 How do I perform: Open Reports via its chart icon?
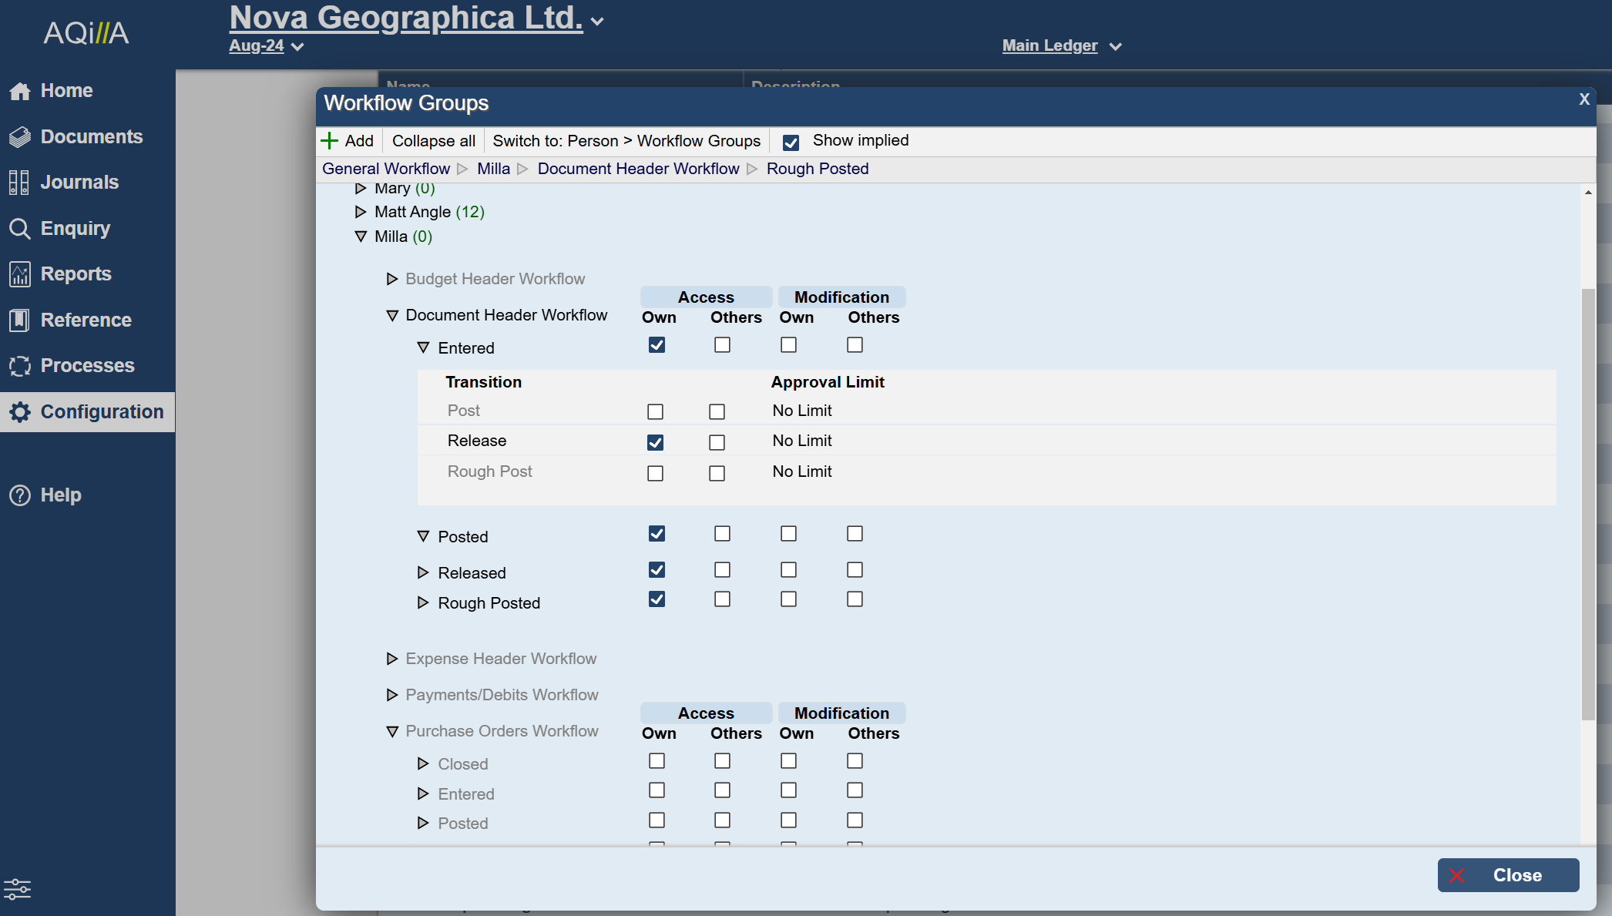(x=20, y=274)
